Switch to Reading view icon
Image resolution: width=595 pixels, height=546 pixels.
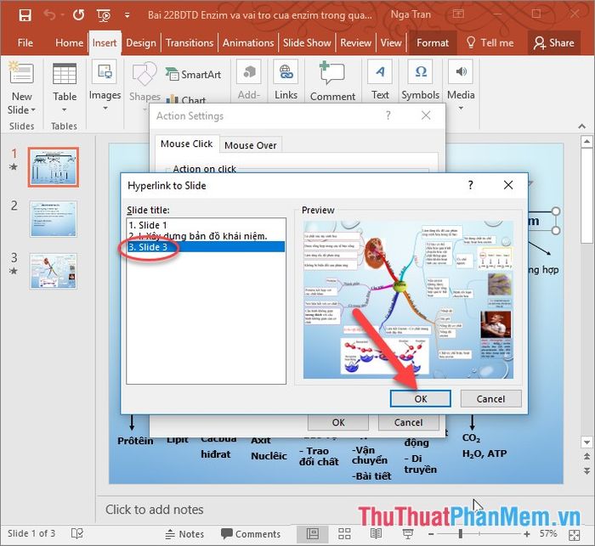coord(376,534)
